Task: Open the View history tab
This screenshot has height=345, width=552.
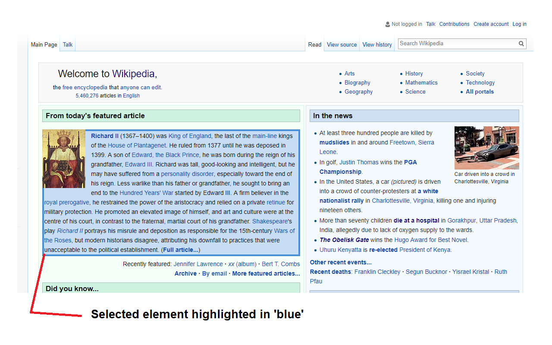Action: click(377, 44)
